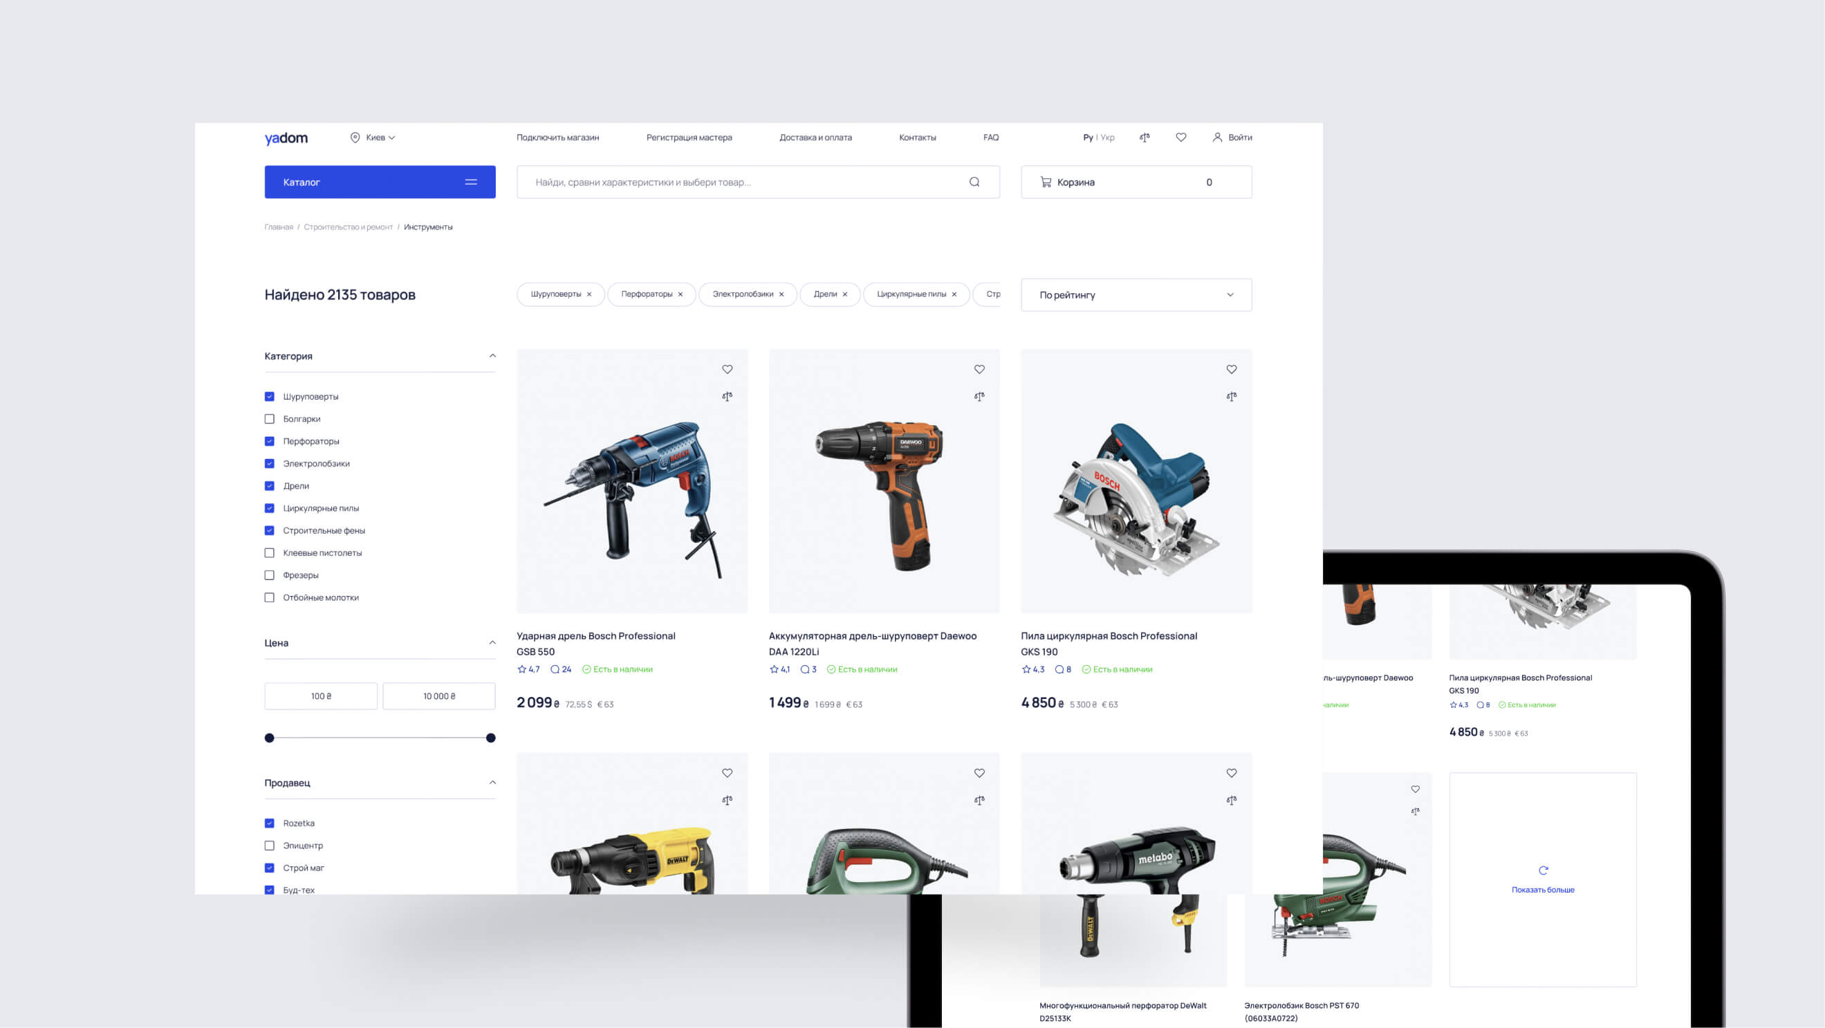Open Доставка и оплата menu item
The width and height of the screenshot is (1825, 1028).
tap(815, 138)
